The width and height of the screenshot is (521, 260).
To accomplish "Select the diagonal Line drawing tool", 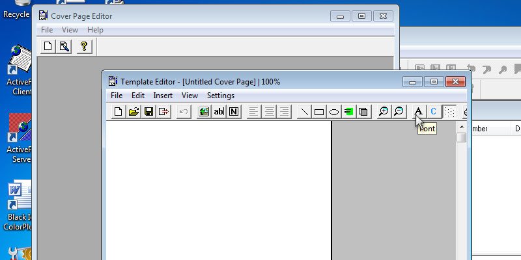I will tap(304, 112).
